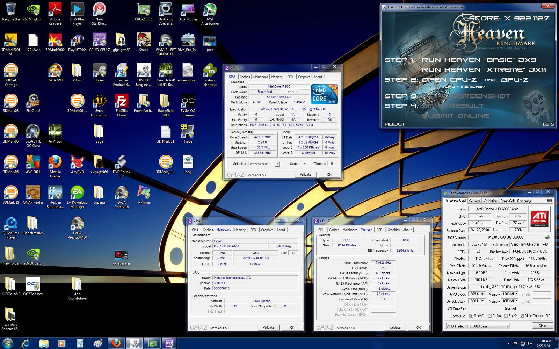Click GPU Clock value 975 MHz in GPU-Z
This screenshot has height=349, width=559.
pos(477,294)
